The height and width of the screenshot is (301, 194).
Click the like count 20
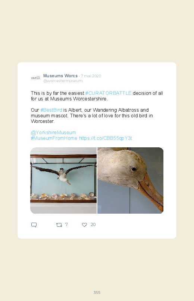pyautogui.click(x=93, y=225)
